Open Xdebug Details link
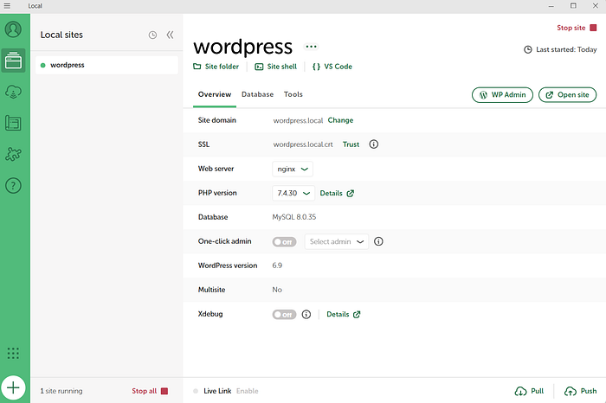This screenshot has height=403, width=606. 344,314
